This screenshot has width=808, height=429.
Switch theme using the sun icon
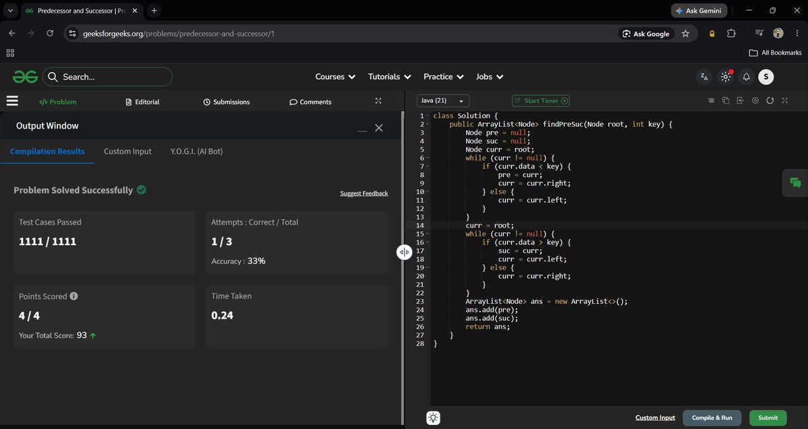726,77
